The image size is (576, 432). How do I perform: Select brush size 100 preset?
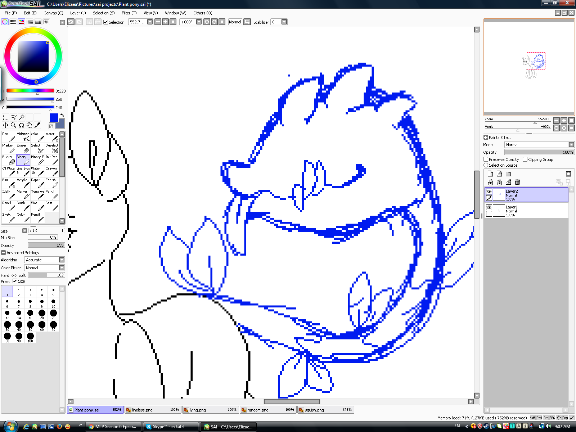(30, 337)
